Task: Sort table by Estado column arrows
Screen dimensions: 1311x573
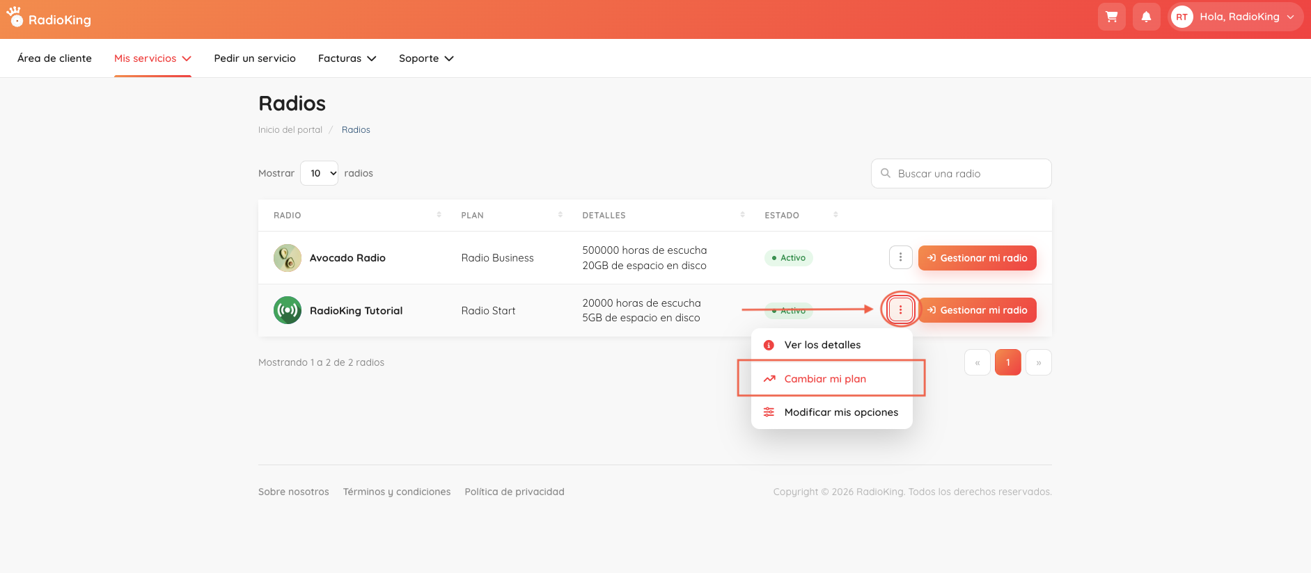Action: click(835, 215)
